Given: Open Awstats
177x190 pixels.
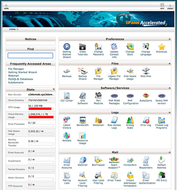Looking at the screenshot, I should pos(67,135).
